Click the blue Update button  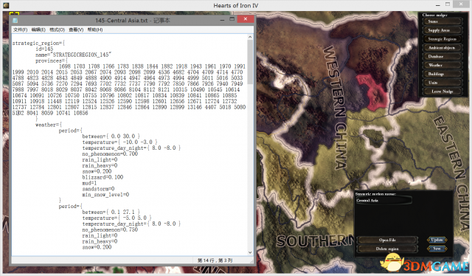[x=437, y=240]
